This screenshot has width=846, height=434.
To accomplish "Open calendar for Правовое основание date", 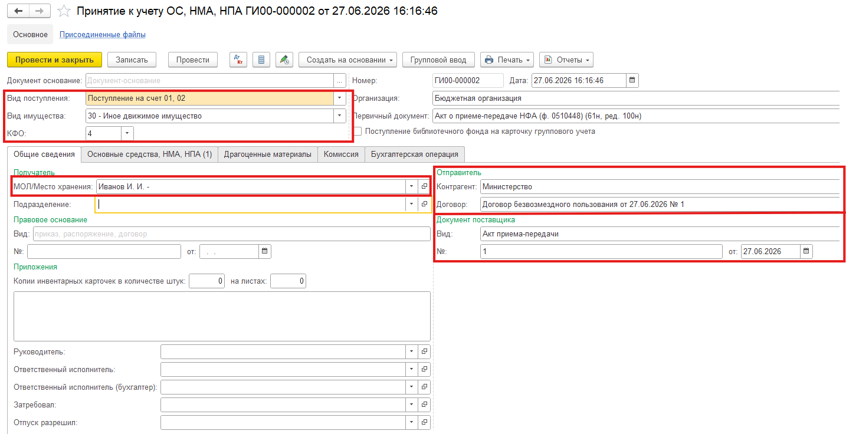I will [265, 252].
